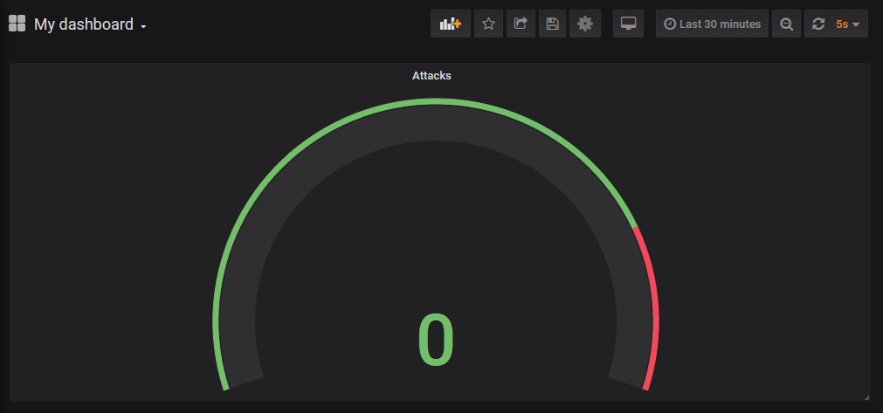Image resolution: width=883 pixels, height=413 pixels.
Task: Zoom out the time range
Action: pyautogui.click(x=786, y=24)
